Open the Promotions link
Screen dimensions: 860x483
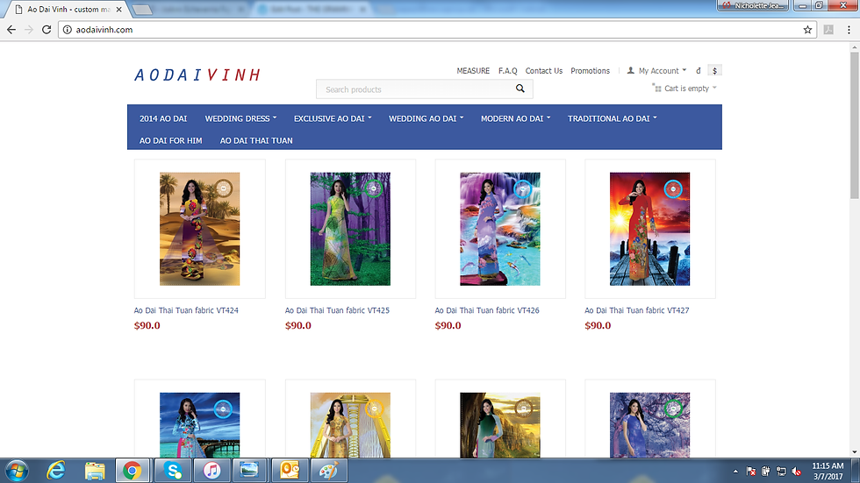(x=590, y=71)
